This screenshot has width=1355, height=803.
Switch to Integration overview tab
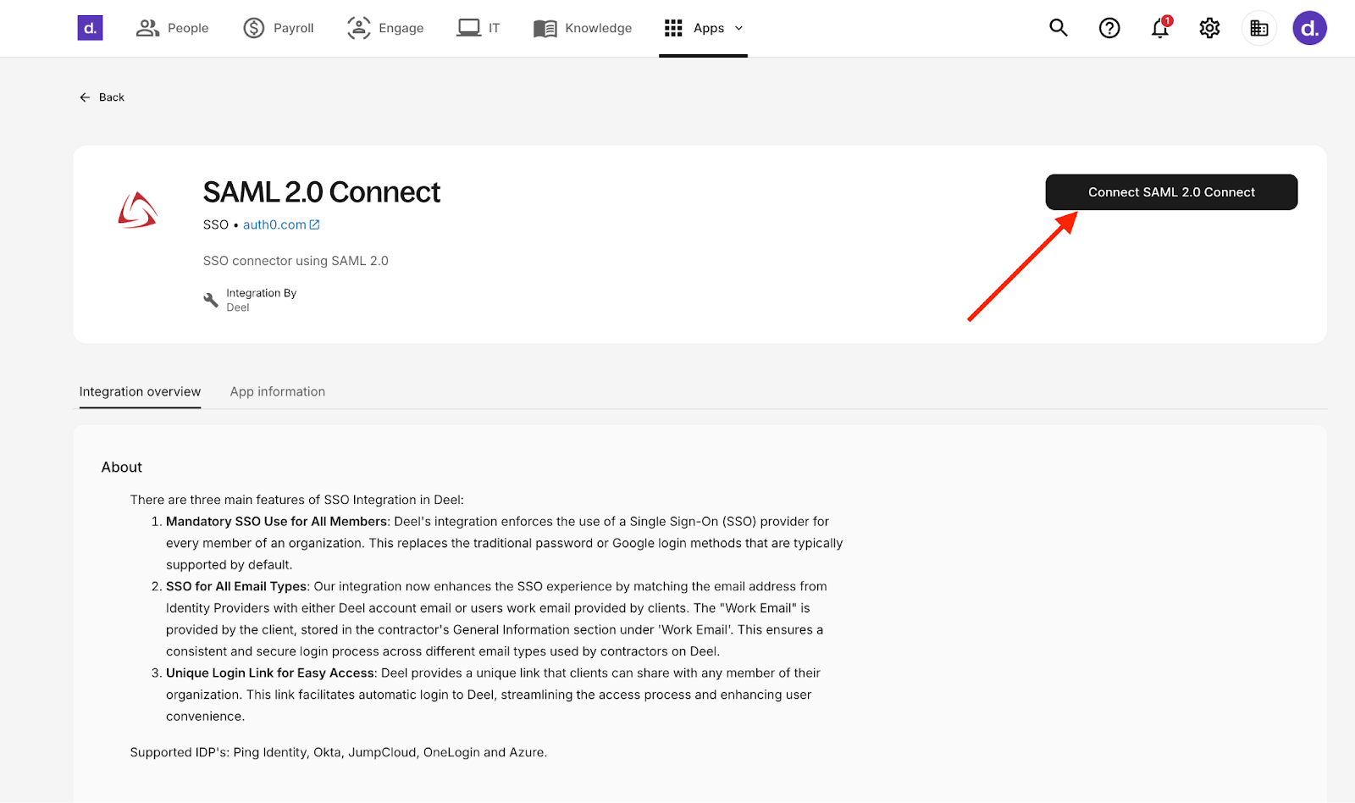coord(140,391)
